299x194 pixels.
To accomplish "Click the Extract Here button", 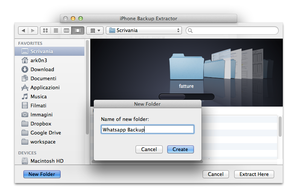I will [x=254, y=174].
